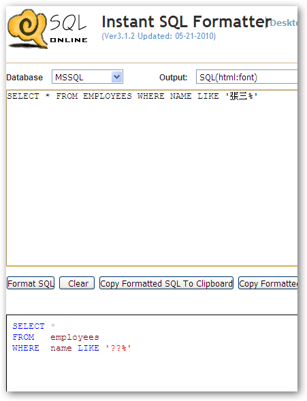This screenshot has height=401, width=307.
Task: Click inside the SQL input text area
Action: click(x=152, y=178)
